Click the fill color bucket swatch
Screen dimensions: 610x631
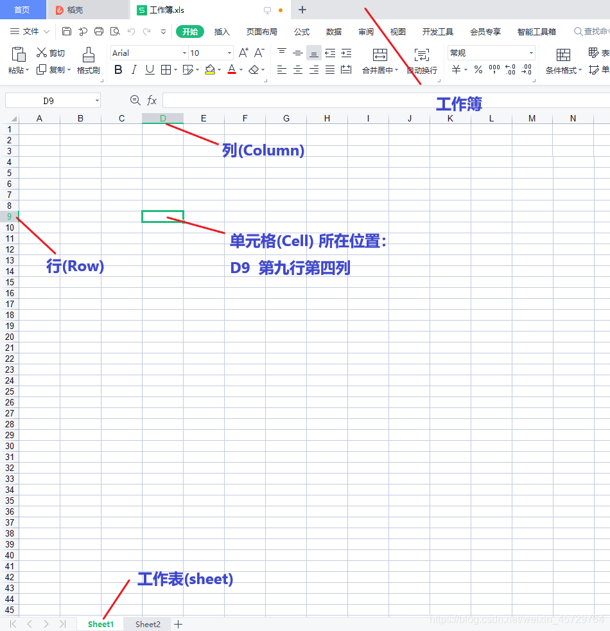coord(210,70)
